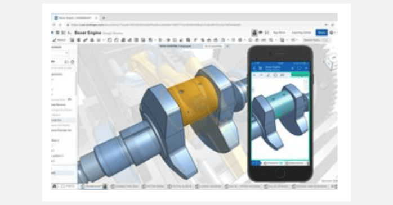Click the filter field in features panel

[62, 68]
